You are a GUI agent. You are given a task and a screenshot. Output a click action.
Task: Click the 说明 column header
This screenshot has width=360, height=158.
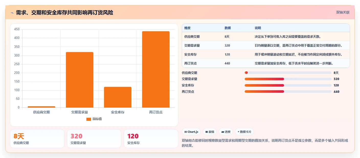pos(258,28)
